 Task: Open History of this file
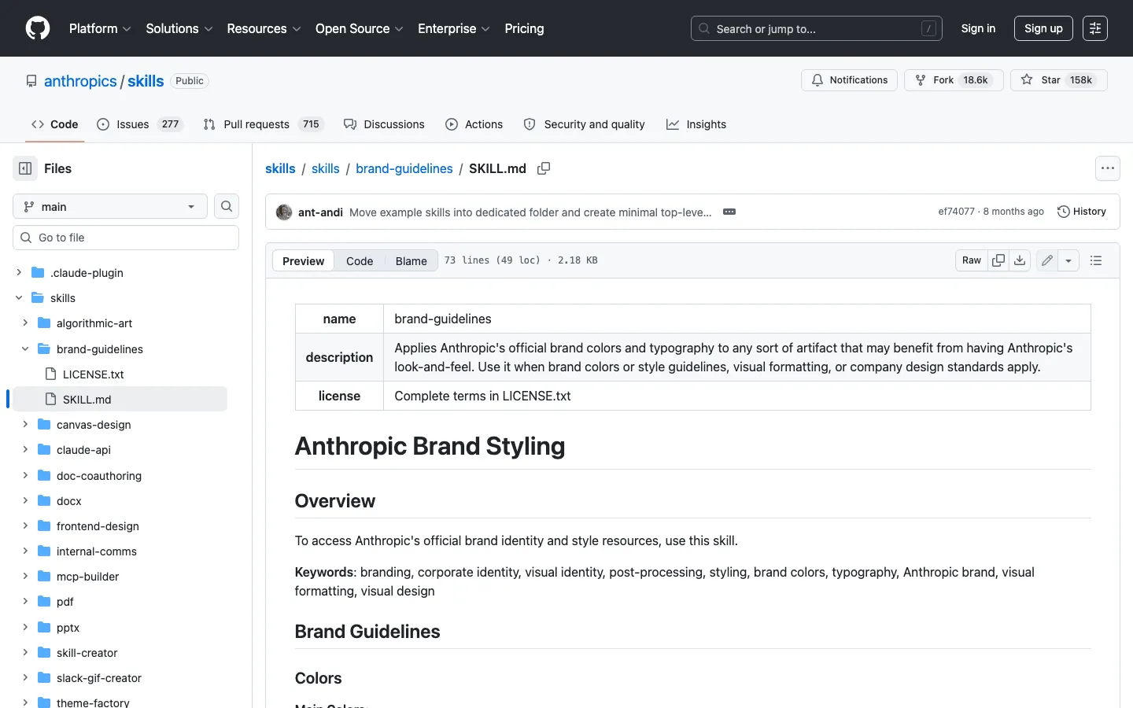click(1082, 212)
